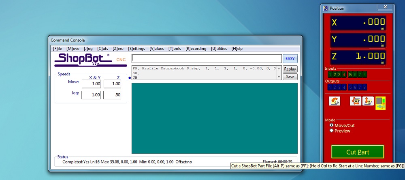Viewport: 405px width, 180px height.
Task: Click the Jog X & Y speed field
Action: (91, 95)
